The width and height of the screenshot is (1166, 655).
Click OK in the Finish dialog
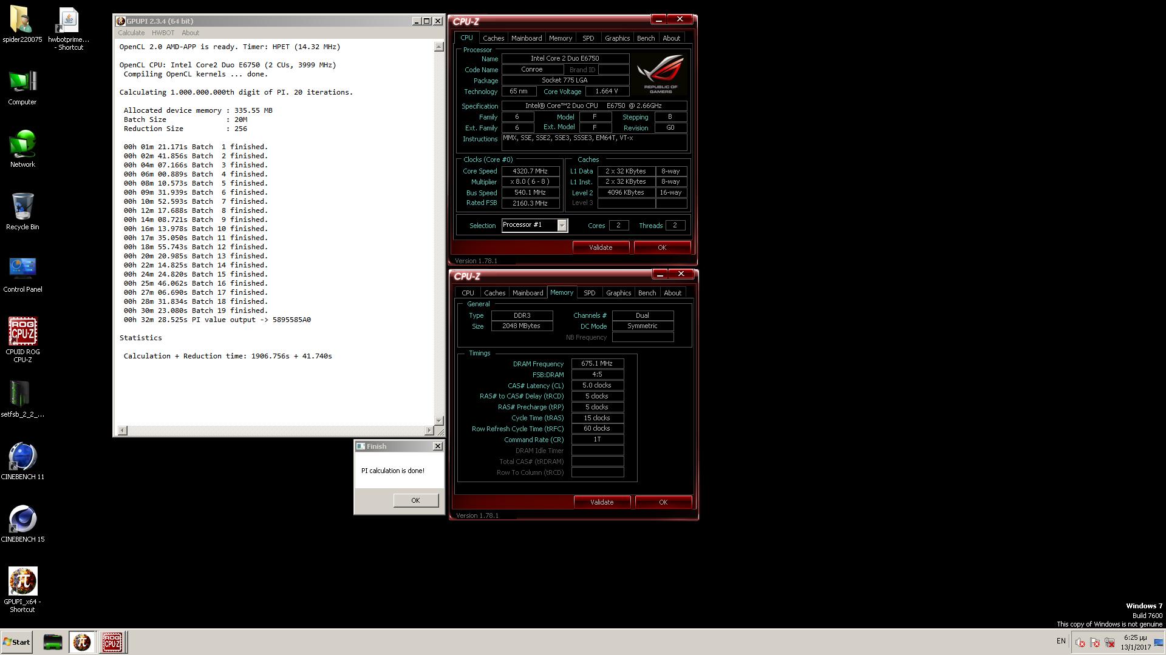[415, 500]
